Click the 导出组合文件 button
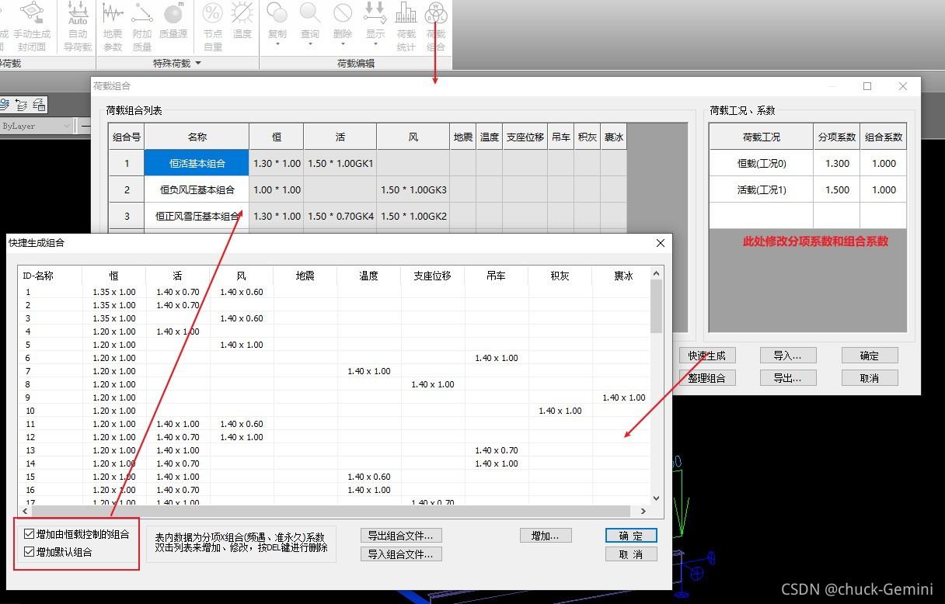The width and height of the screenshot is (945, 604). point(401,535)
